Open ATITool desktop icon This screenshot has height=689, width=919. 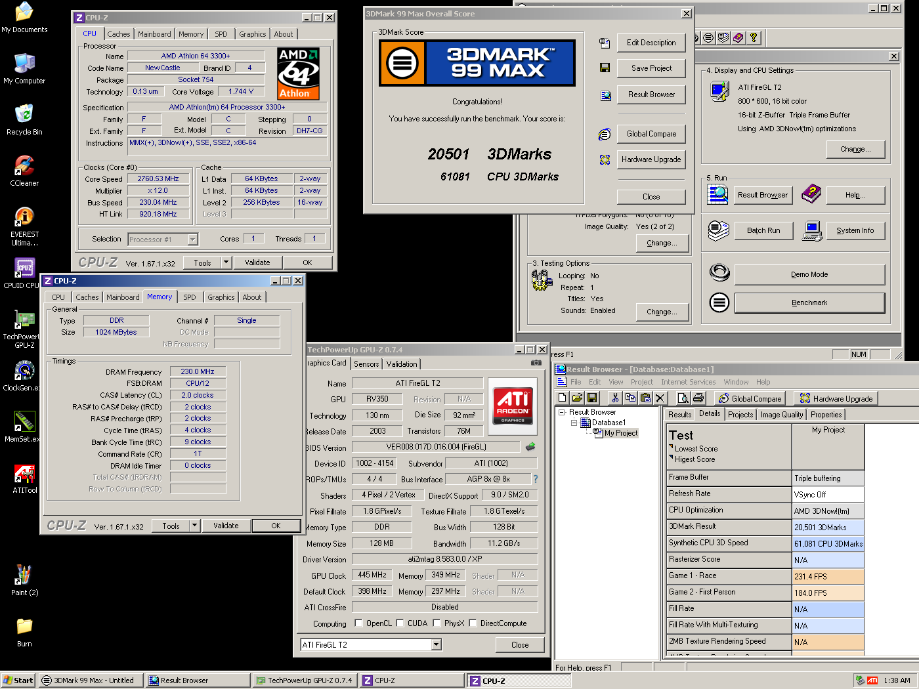click(x=24, y=478)
